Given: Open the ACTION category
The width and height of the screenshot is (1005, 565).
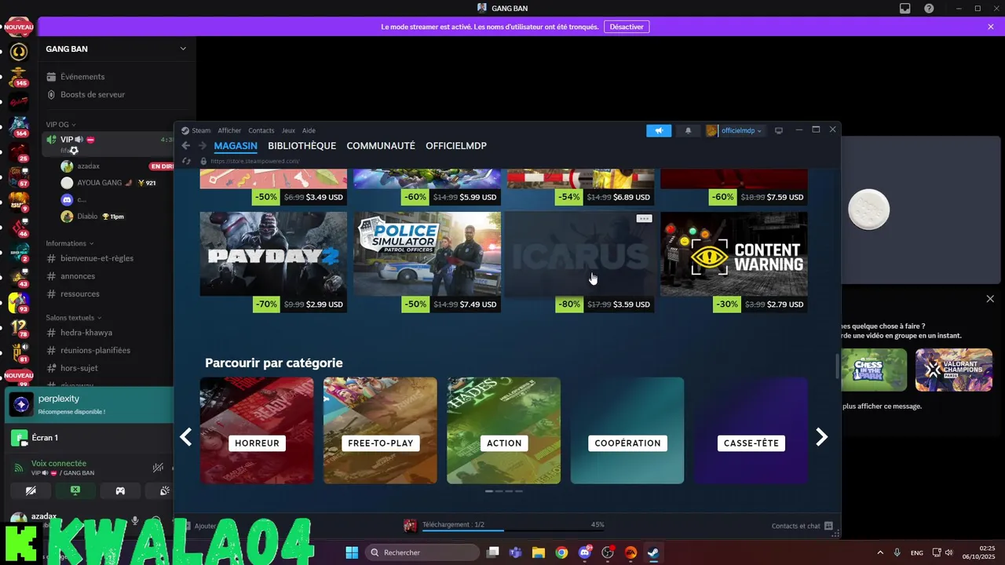Looking at the screenshot, I should coord(504,431).
